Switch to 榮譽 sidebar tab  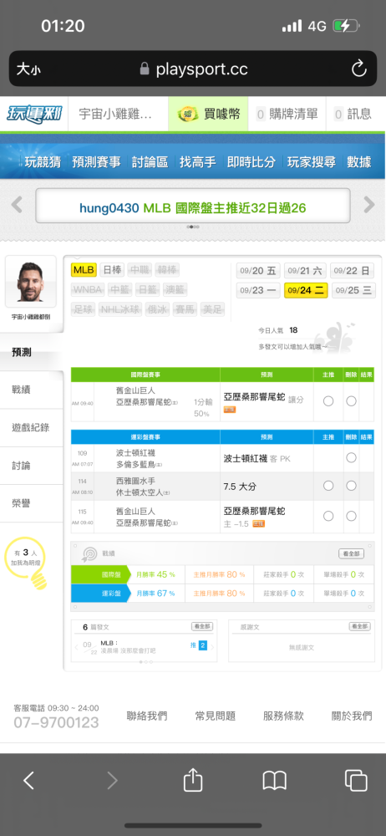(x=32, y=503)
